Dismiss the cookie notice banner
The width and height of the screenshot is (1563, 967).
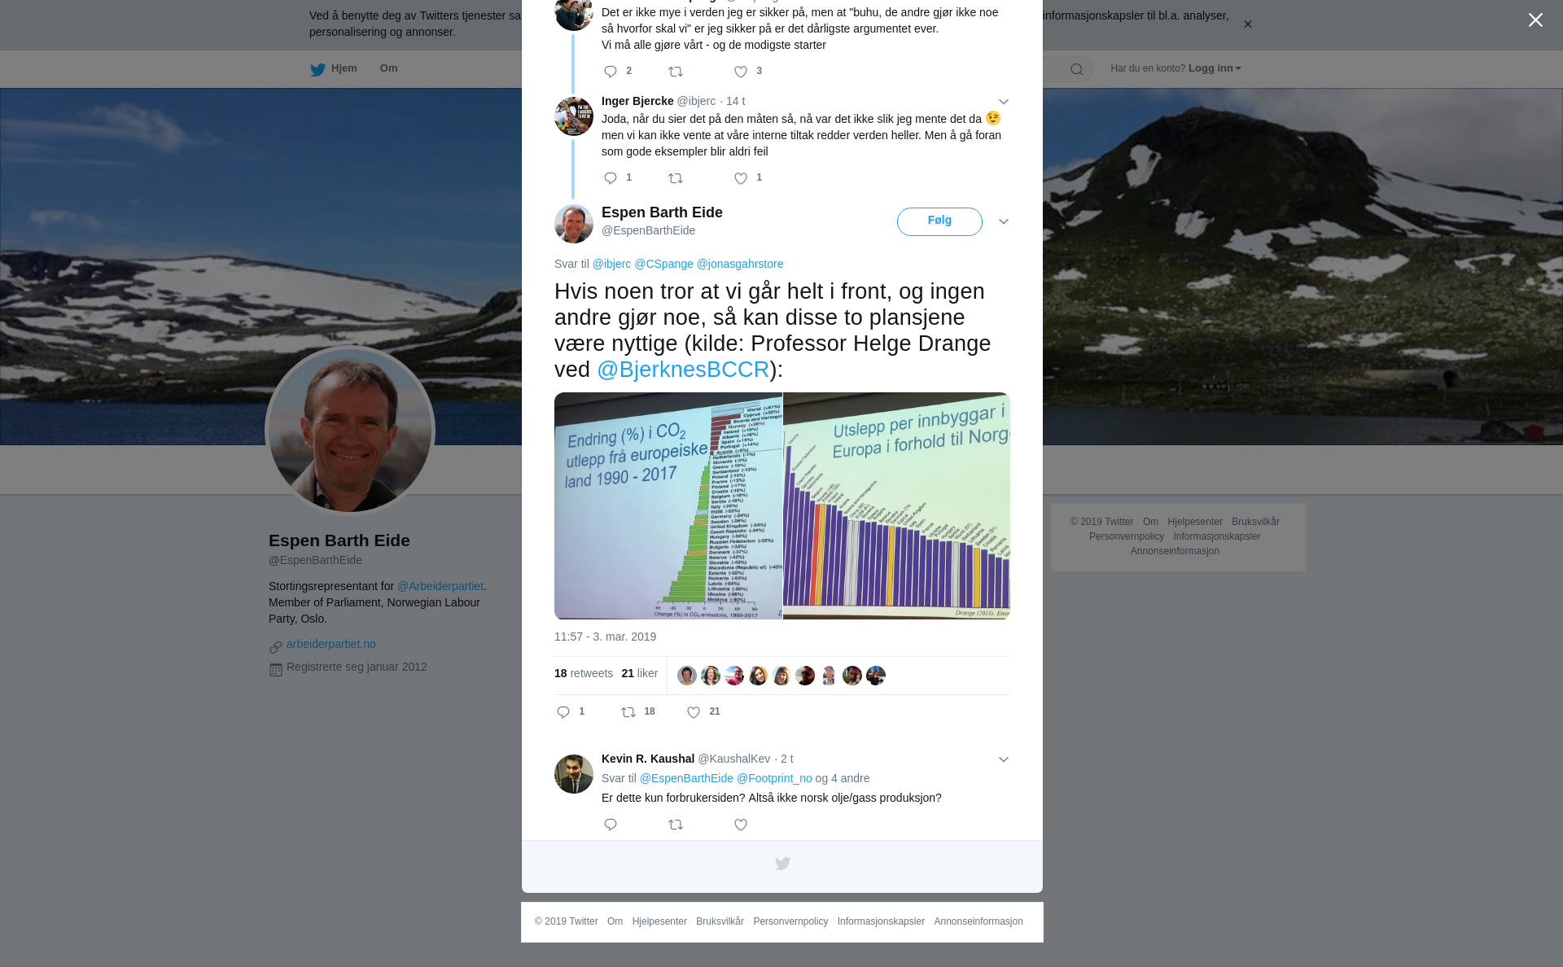1247,24
